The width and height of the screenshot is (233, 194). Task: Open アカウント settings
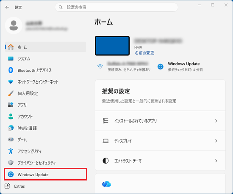click(45, 116)
